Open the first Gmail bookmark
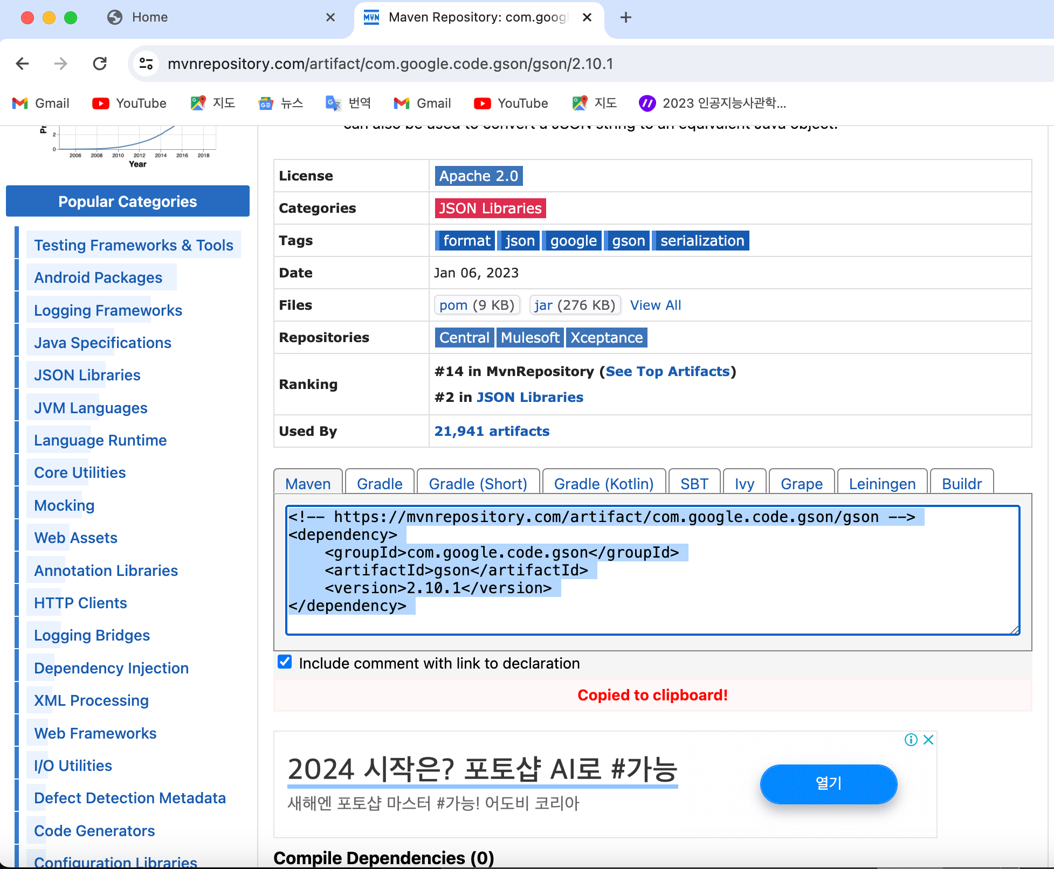The image size is (1054, 869). pyautogui.click(x=42, y=103)
